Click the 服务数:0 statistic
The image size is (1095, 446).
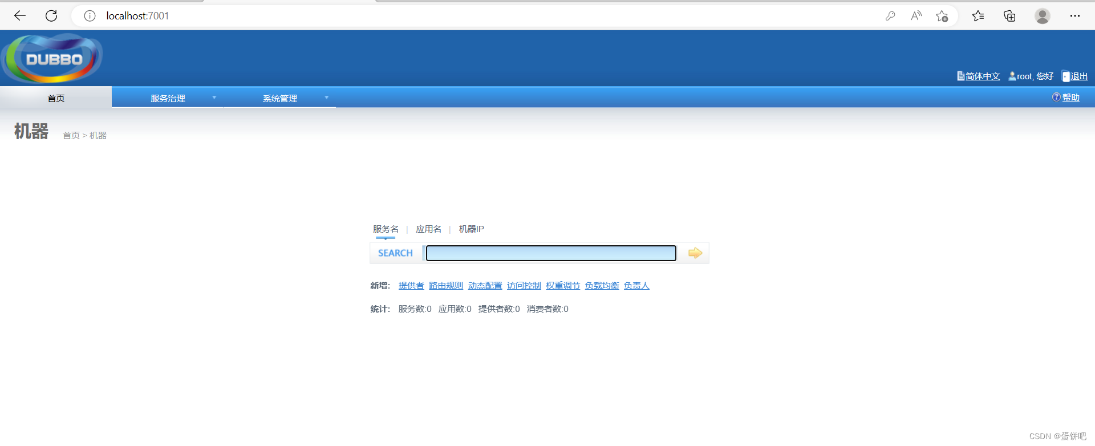[415, 309]
